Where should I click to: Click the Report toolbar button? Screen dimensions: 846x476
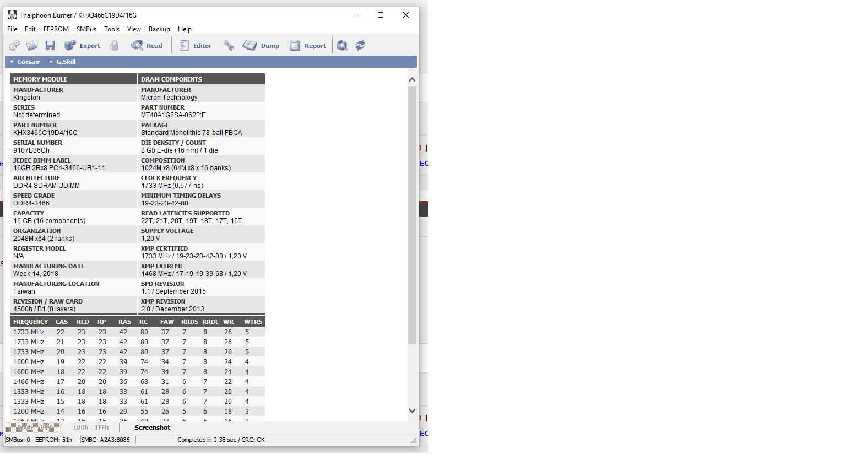click(308, 46)
